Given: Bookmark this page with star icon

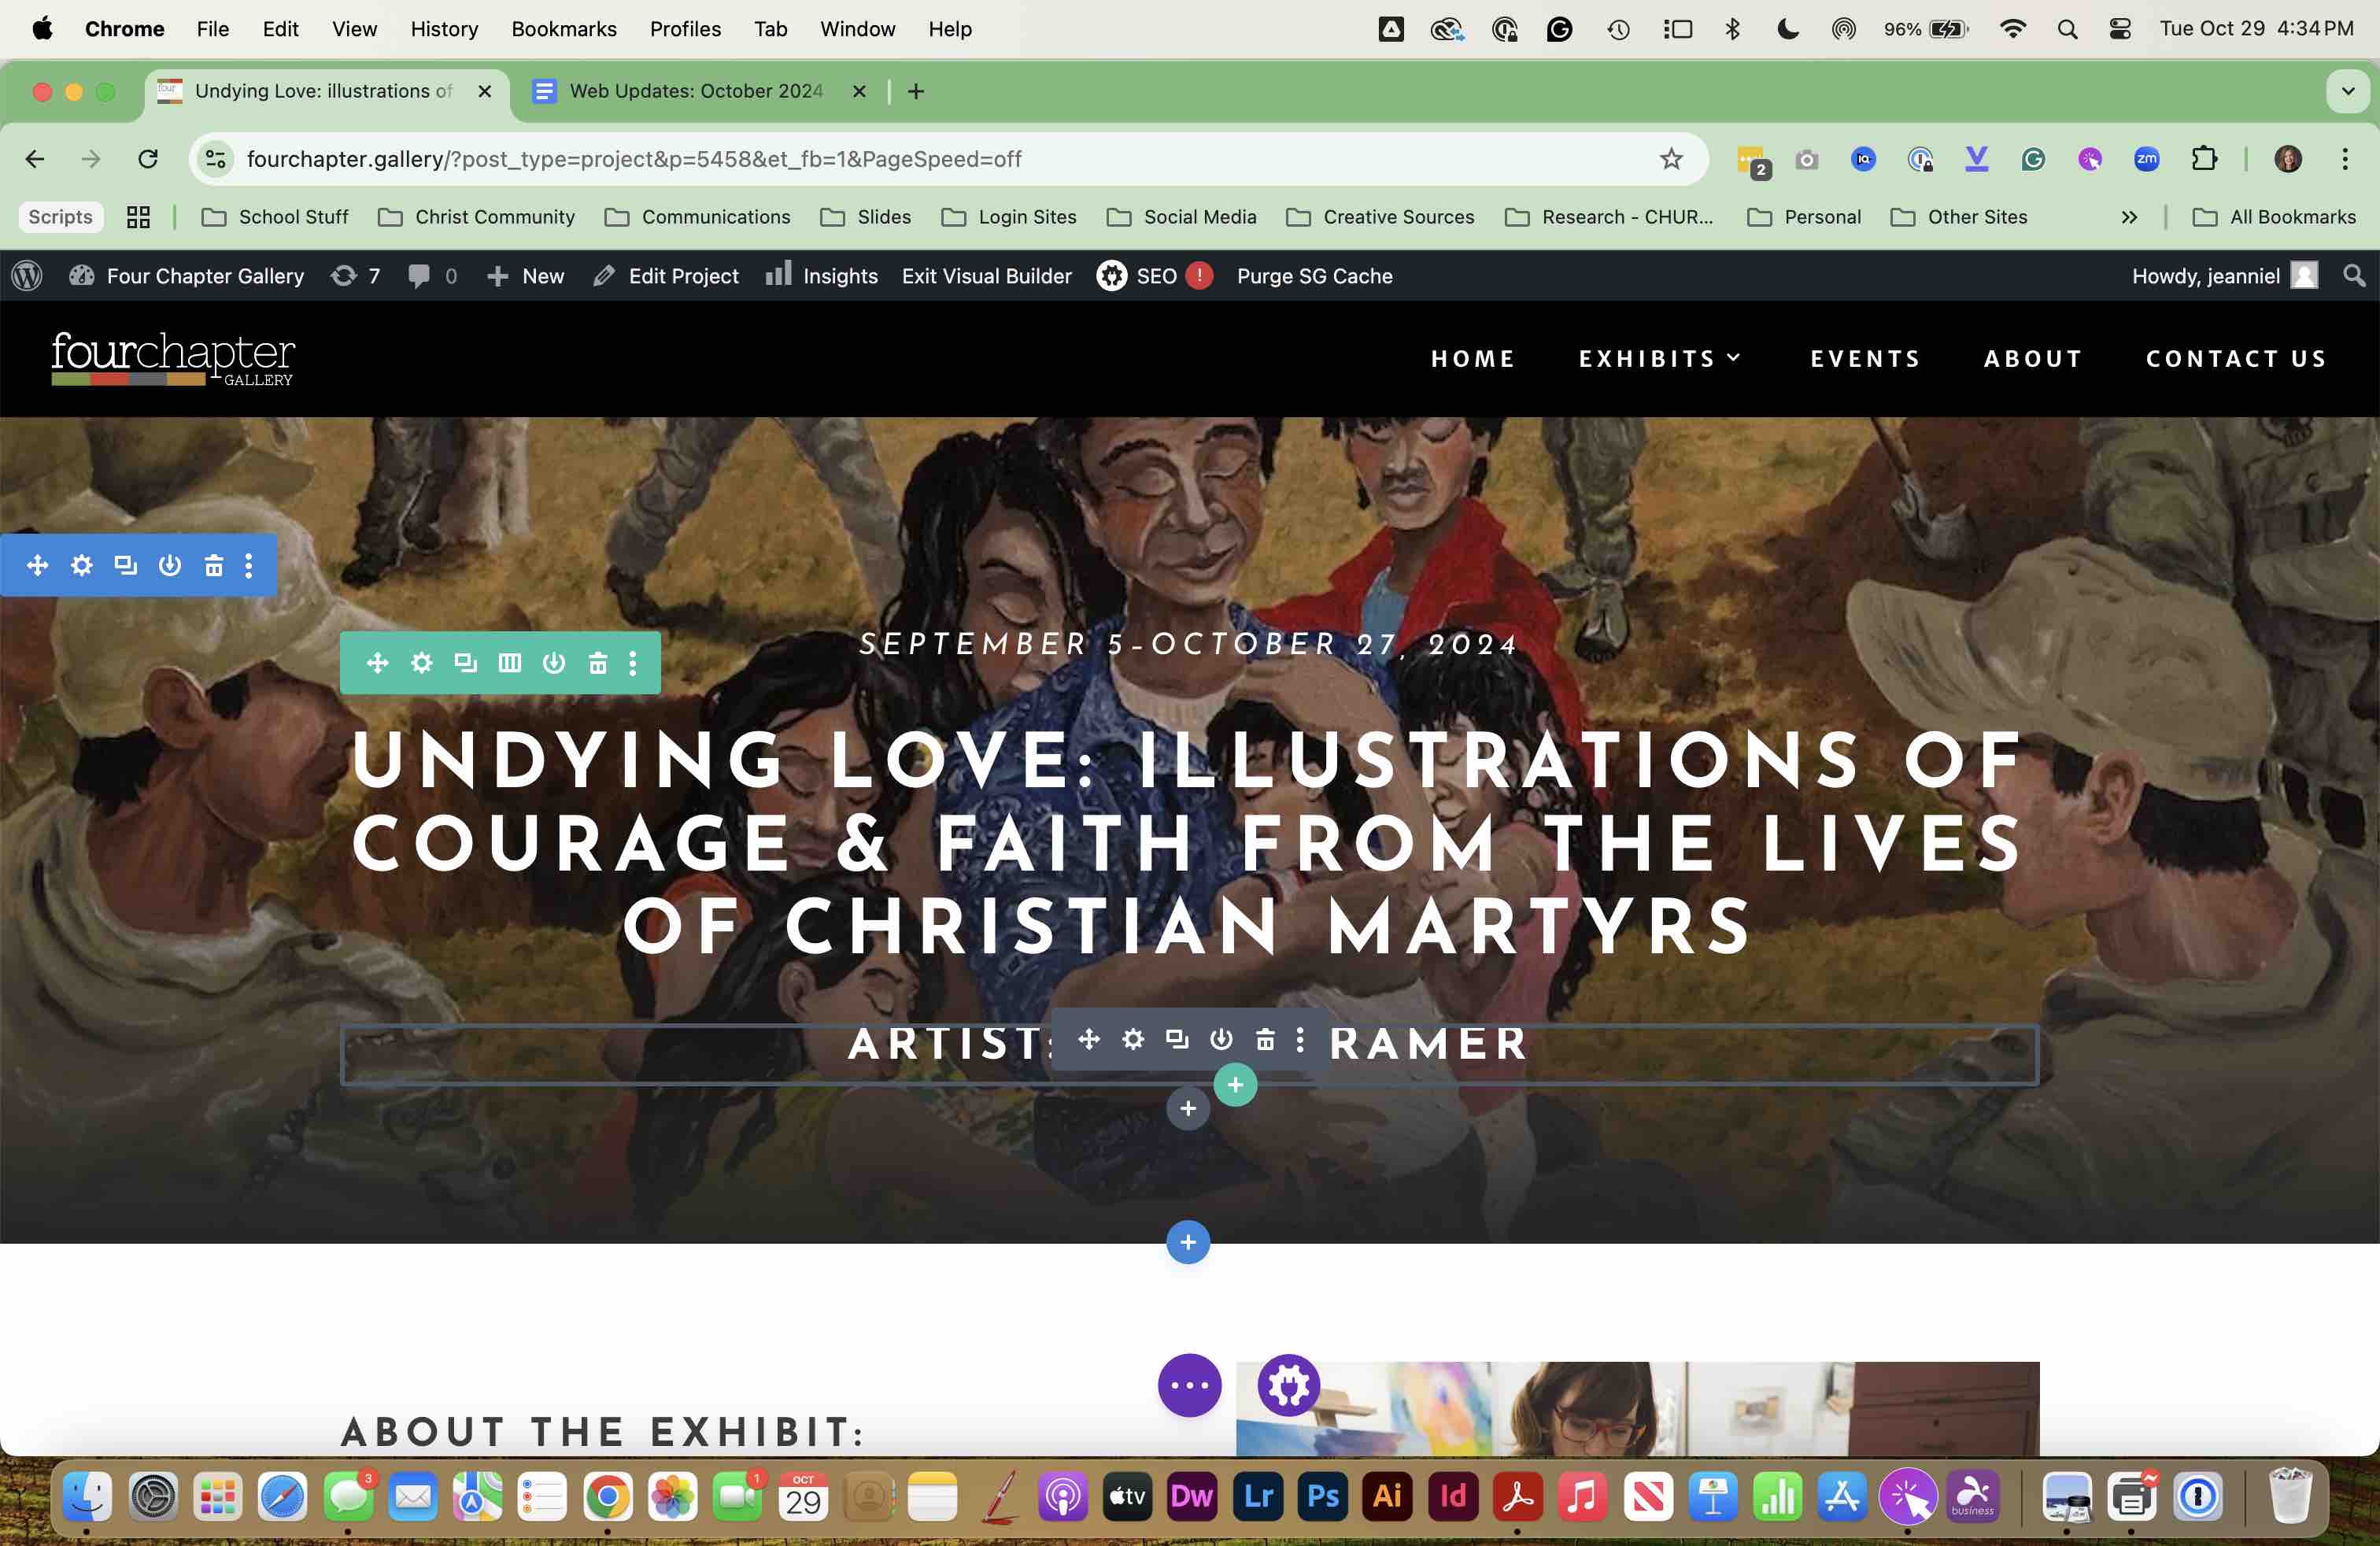Looking at the screenshot, I should tap(1671, 159).
